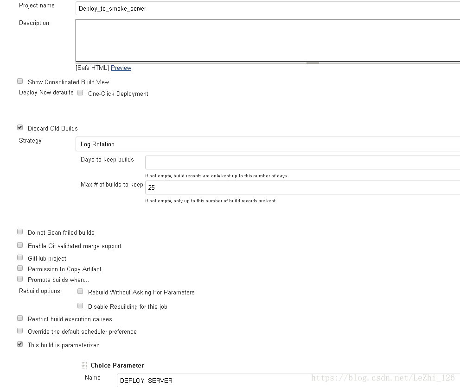Check Enable Git validated merge support
Viewport: 460px width, 387px height.
[20, 245]
